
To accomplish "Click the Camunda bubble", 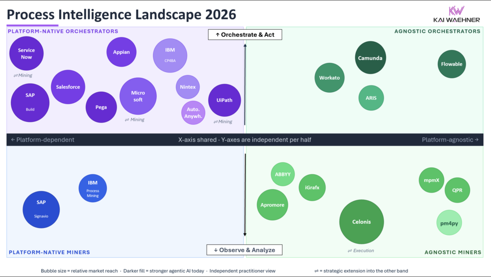I will coord(371,58).
